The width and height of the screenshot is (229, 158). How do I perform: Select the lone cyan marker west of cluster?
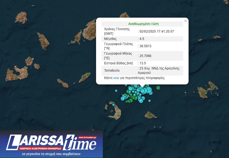tap(116, 91)
